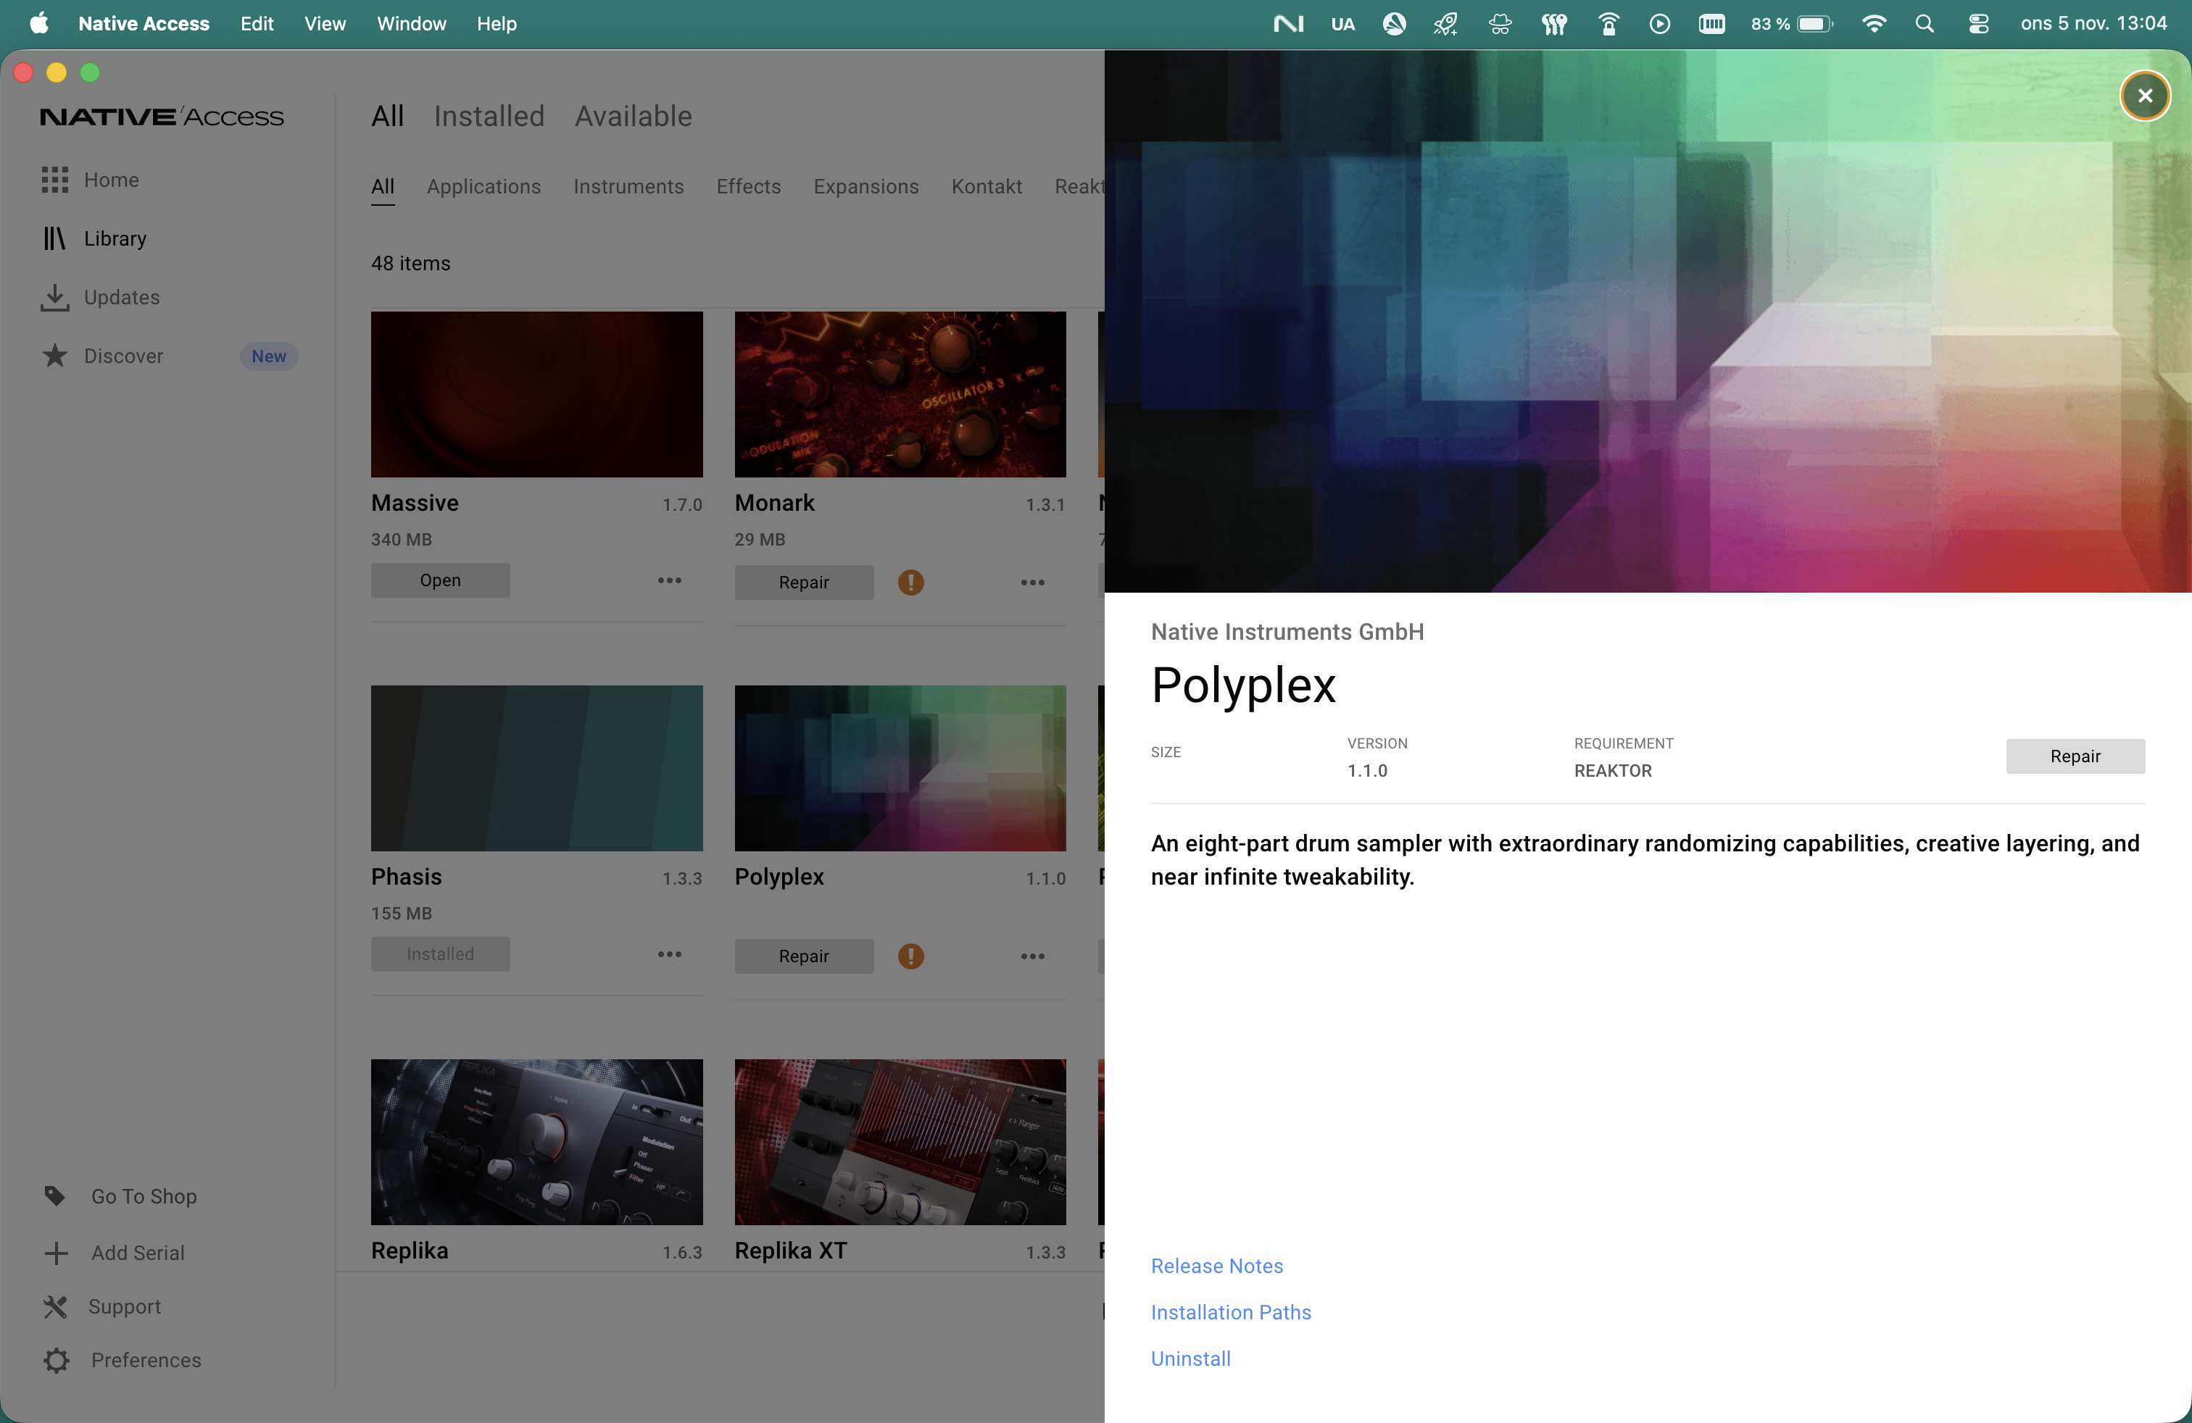
Task: Open the more options menu for Massive
Action: [668, 580]
